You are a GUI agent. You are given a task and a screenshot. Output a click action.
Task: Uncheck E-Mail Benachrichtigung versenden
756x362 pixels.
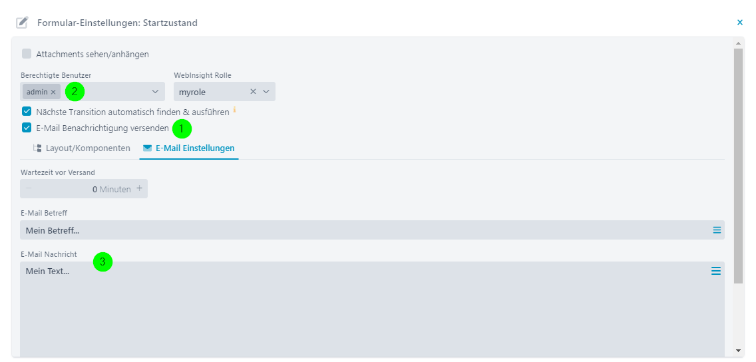pos(27,128)
